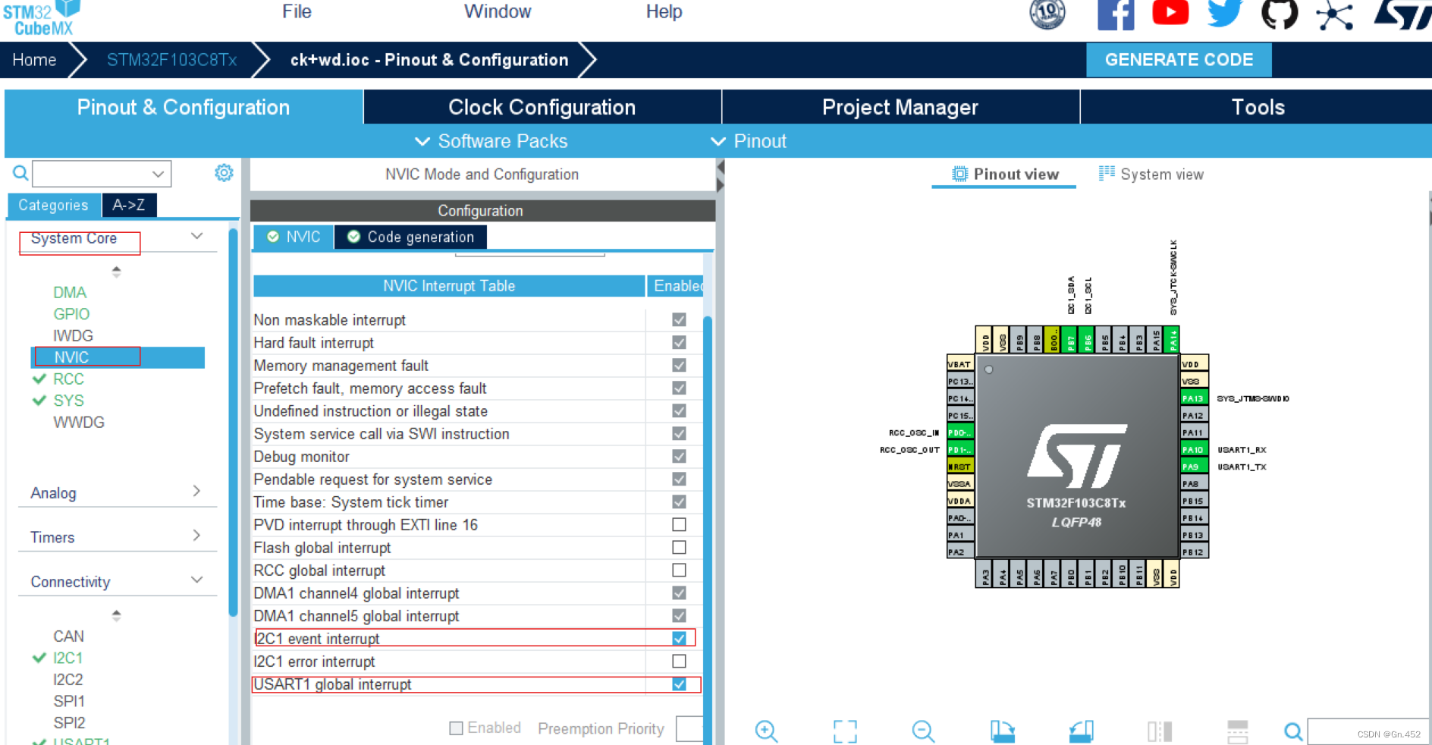Select IWDG in System Core list
Screen dimensions: 1432x745
73,335
